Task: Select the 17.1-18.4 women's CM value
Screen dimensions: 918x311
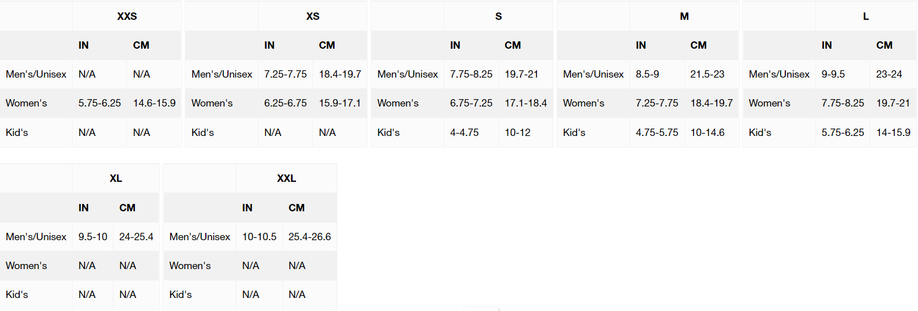Action: click(526, 103)
